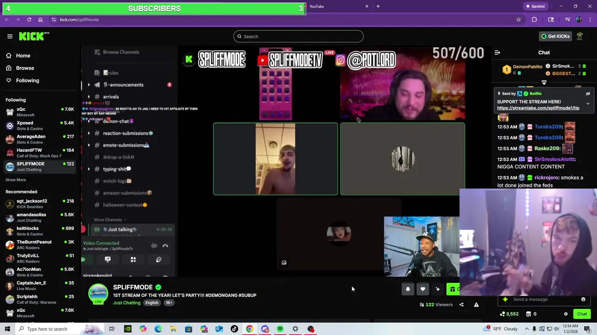The image size is (597, 335).
Task: Click the KICK logo
Action: (34, 36)
